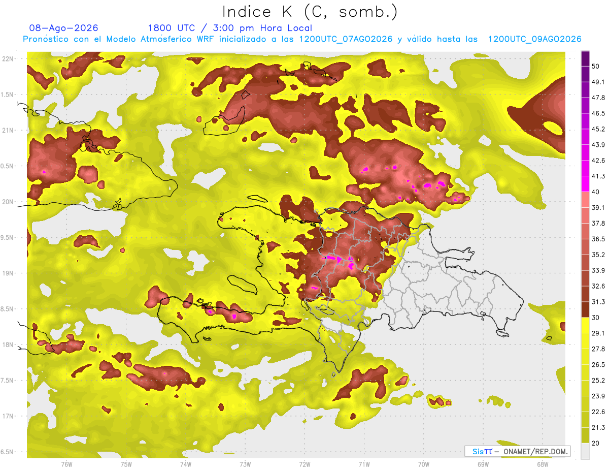Click the 'Indice K (C, somb.)' chart title
609x471 pixels.
(x=310, y=12)
